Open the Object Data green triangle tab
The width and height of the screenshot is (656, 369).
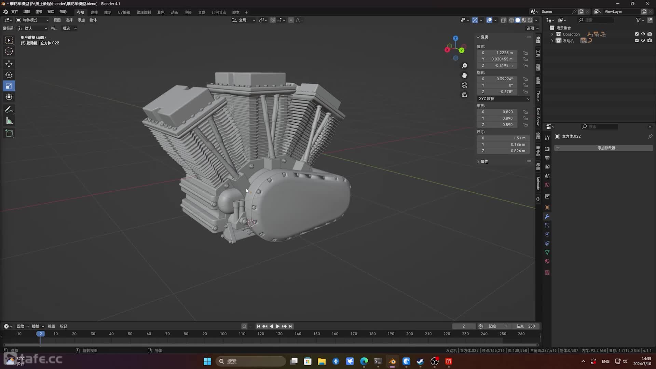[x=547, y=252]
